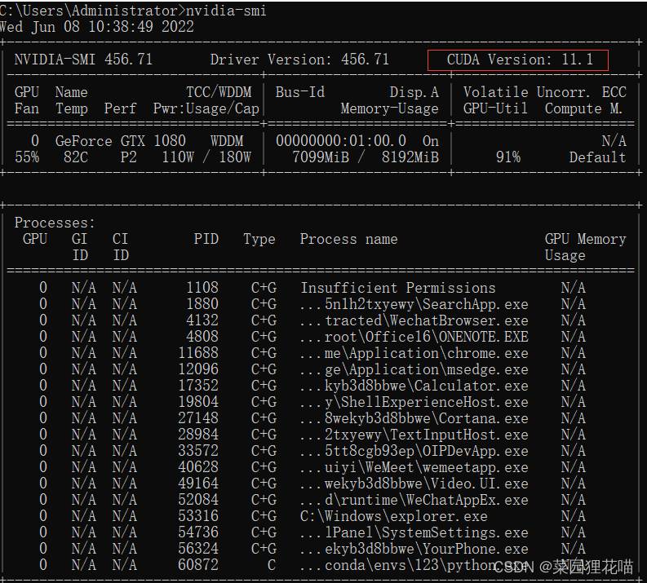Click the WeChatAppEx.exe process entry
The height and width of the screenshot is (583, 647).
[x=414, y=500]
